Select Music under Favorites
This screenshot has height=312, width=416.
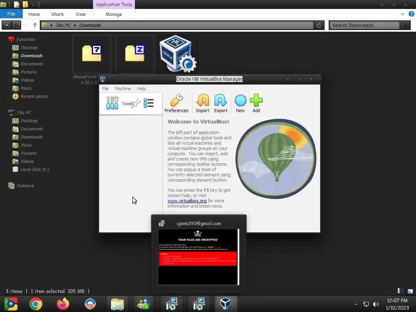point(26,88)
